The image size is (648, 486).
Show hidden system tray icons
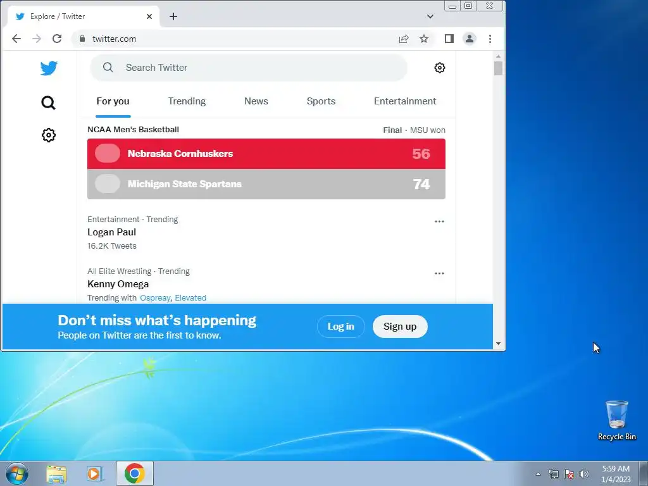538,474
